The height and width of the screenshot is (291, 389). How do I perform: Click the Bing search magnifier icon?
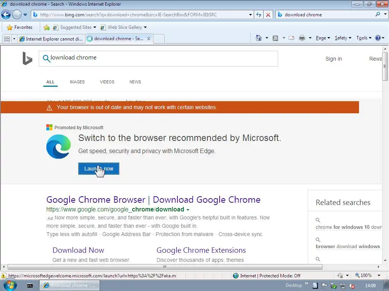point(46,58)
